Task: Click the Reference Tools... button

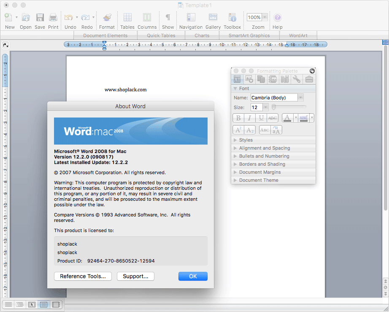Action: 83,276
